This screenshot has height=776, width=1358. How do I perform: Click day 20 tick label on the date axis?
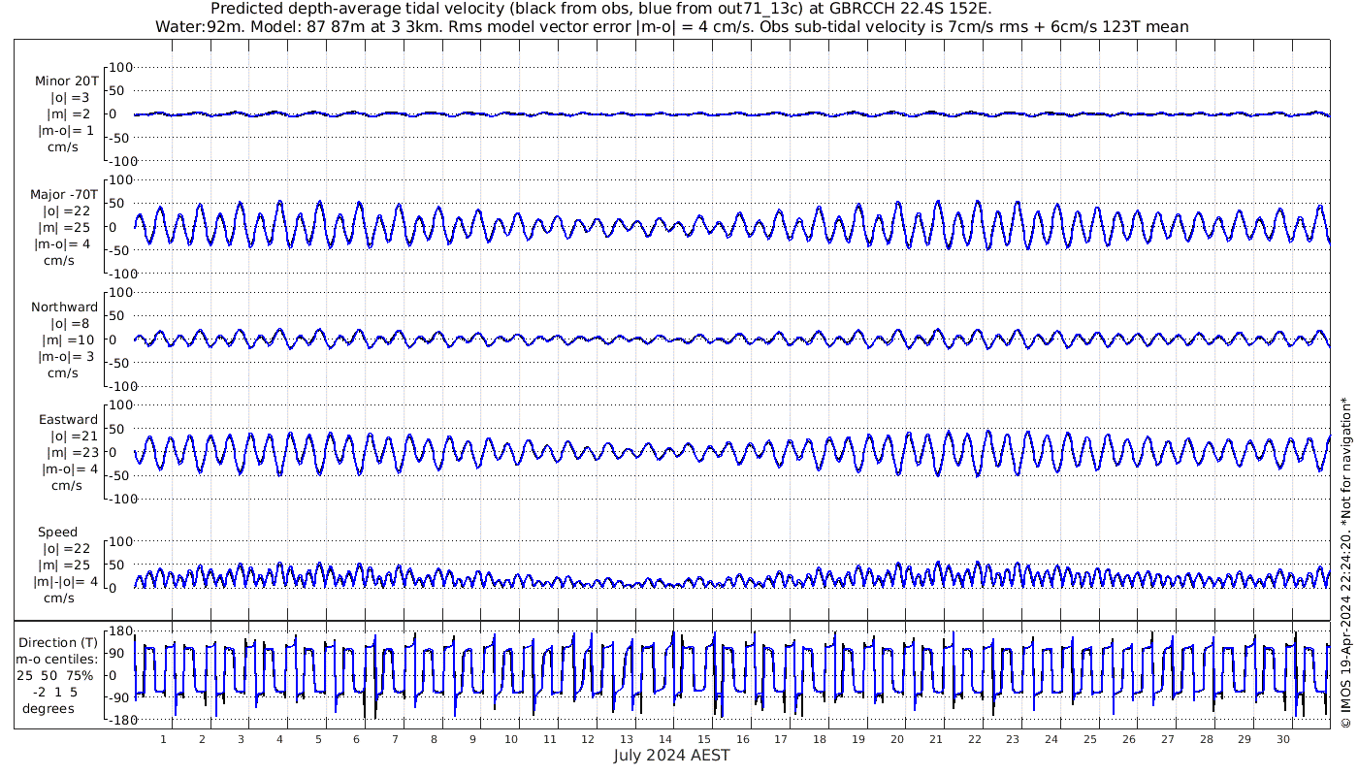(x=897, y=739)
